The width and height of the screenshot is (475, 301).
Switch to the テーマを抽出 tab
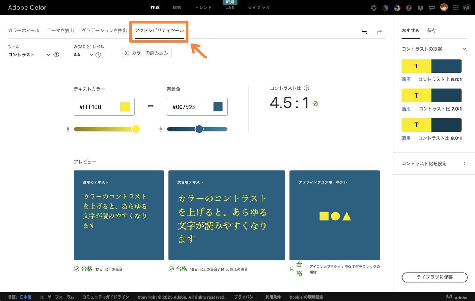60,30
